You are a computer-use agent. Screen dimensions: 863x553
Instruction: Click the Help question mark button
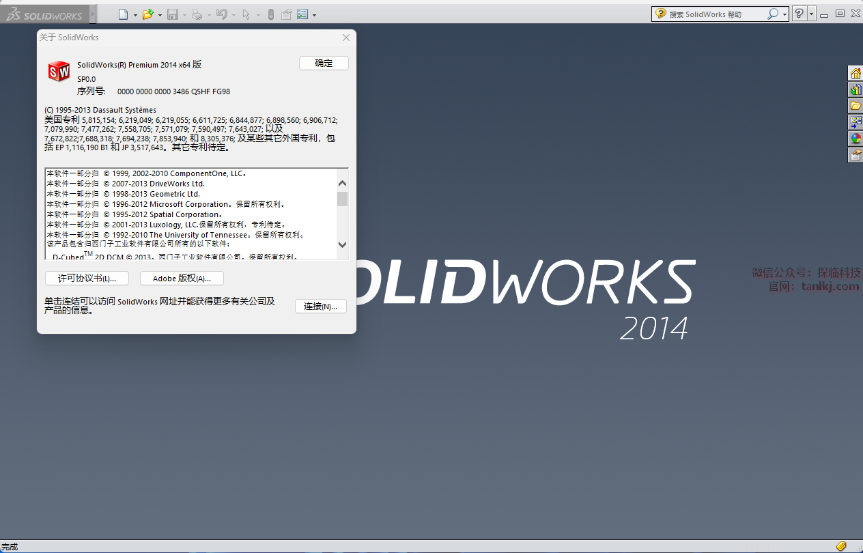pos(799,14)
